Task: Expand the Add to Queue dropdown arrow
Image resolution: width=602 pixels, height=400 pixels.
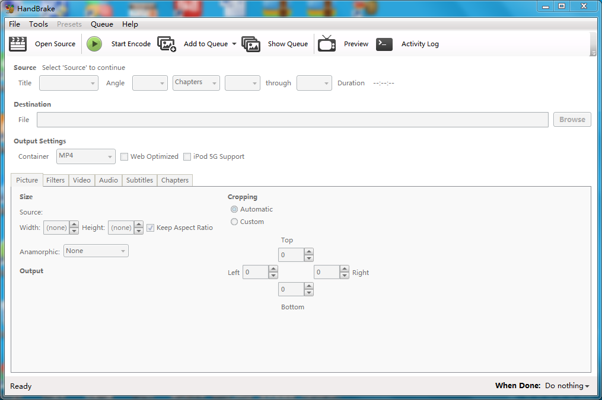Action: (x=234, y=44)
